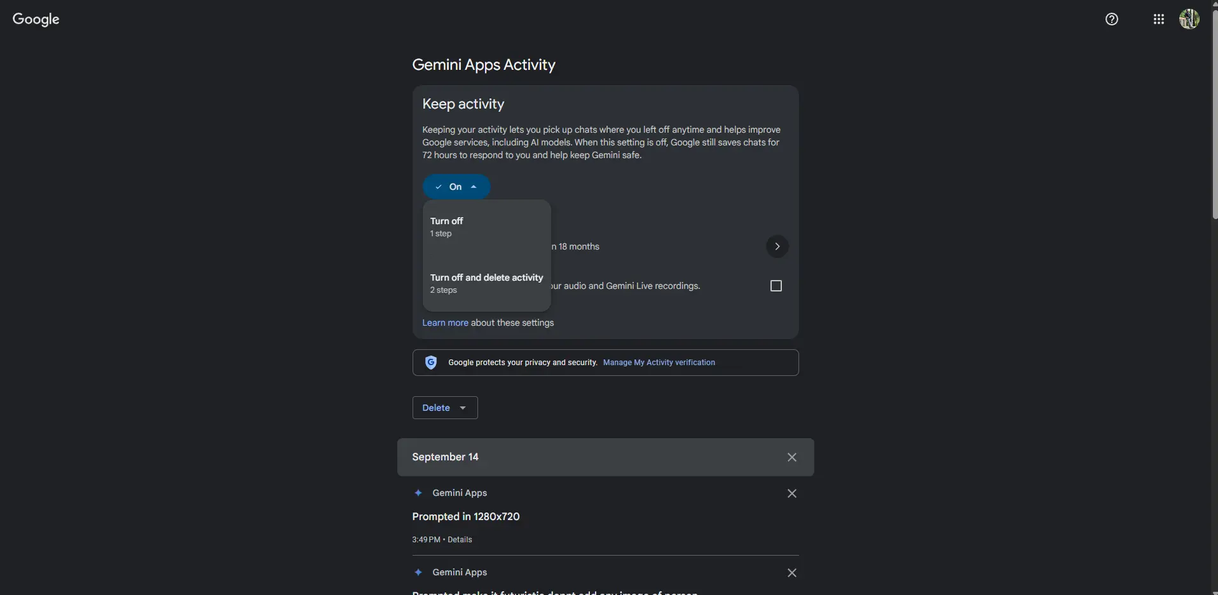1218x595 pixels.
Task: Click the 'September 14' date header
Action: (445, 457)
